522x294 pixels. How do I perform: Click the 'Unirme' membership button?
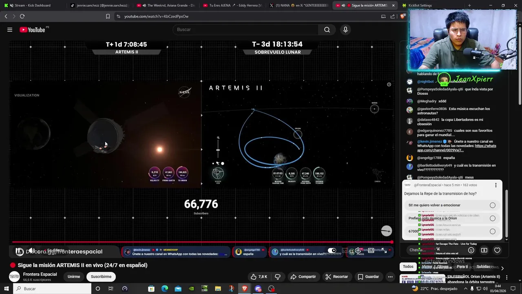pos(74,276)
